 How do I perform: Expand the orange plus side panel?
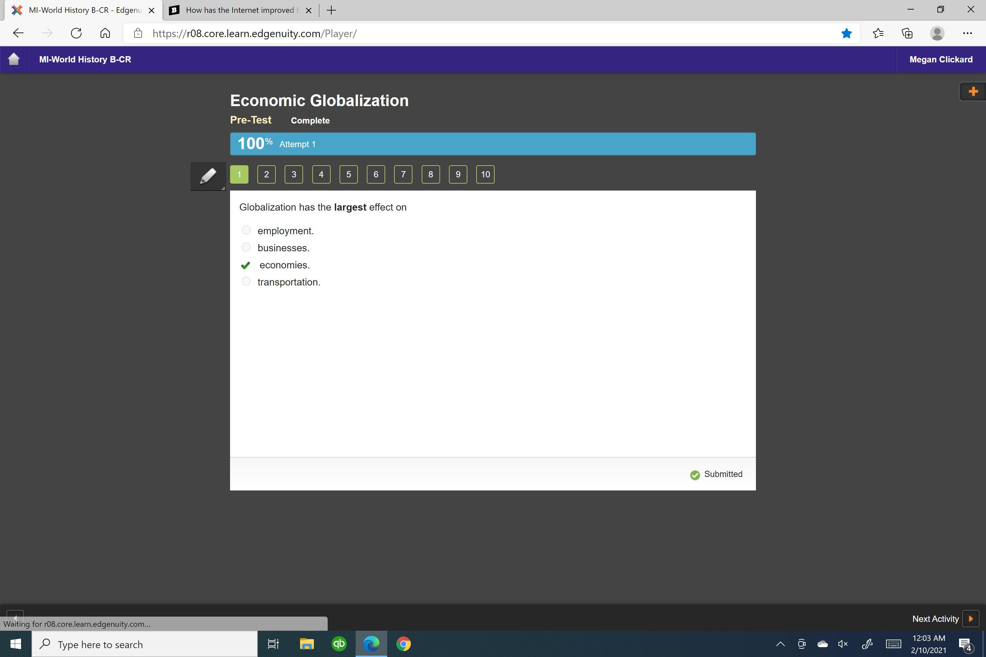(973, 91)
